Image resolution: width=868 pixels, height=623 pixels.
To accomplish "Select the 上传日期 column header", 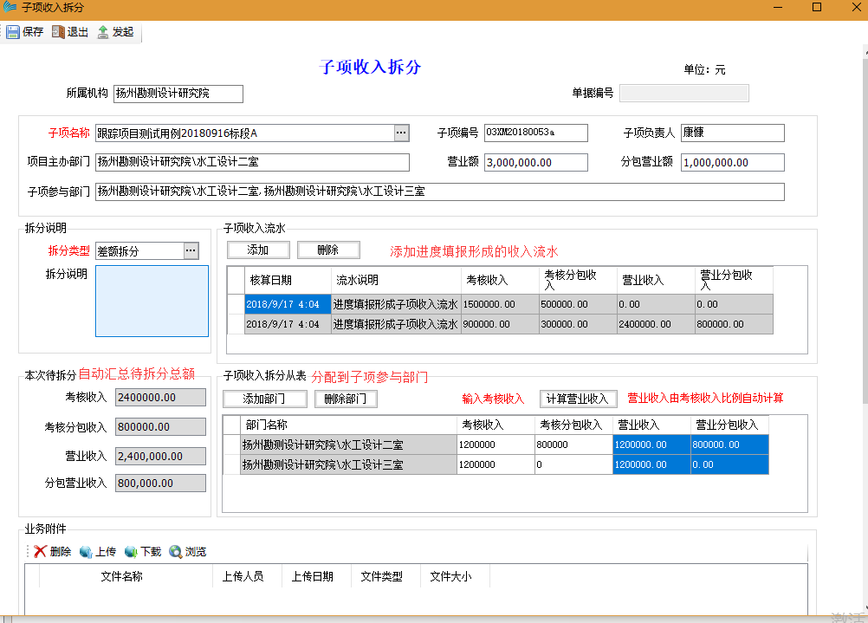I will click(317, 576).
